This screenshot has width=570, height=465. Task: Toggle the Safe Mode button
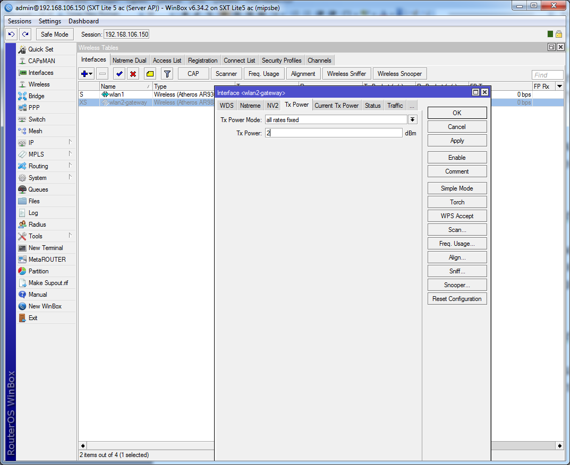pyautogui.click(x=54, y=34)
